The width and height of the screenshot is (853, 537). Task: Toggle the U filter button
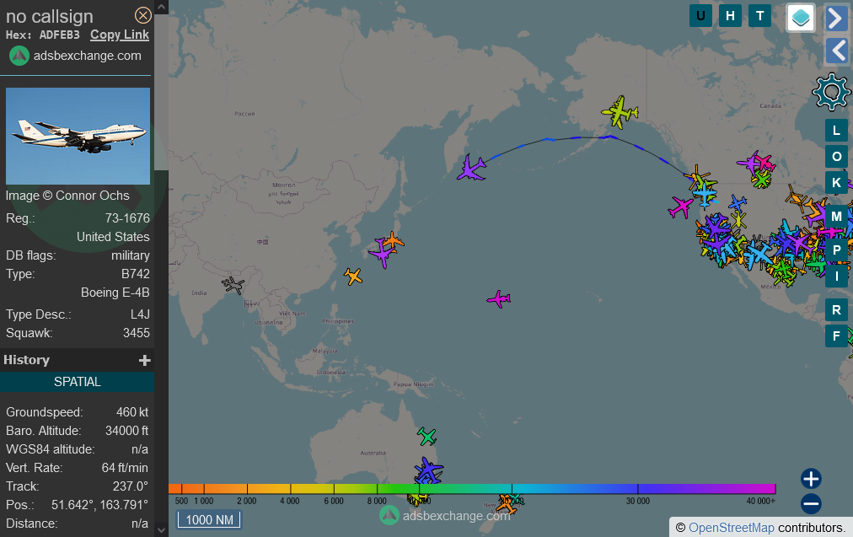click(700, 16)
